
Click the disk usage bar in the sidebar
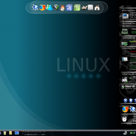pos(133,78)
